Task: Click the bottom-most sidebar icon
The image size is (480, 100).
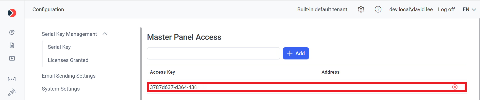Action: [x=12, y=92]
